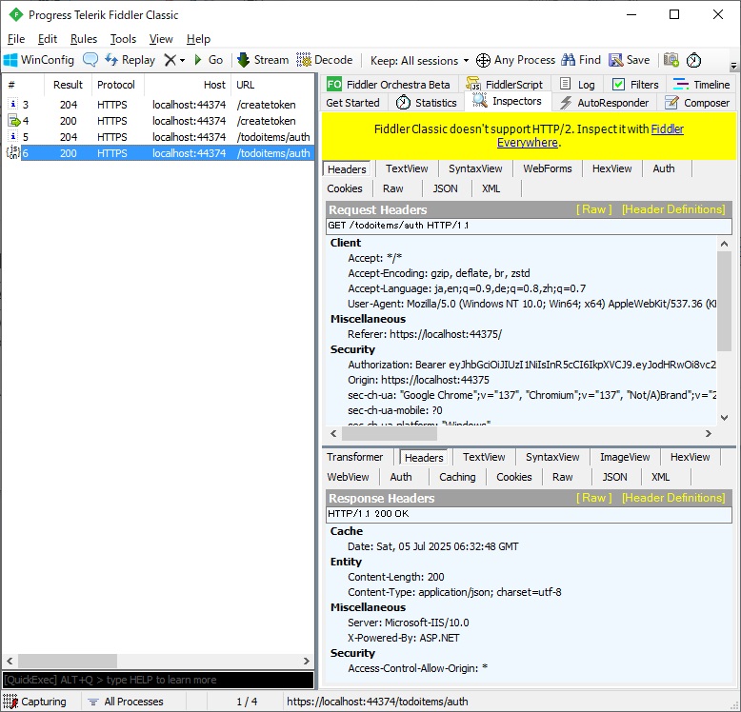Image resolution: width=741 pixels, height=712 pixels.
Task: Switch request inspector to TextView tab
Action: click(x=407, y=168)
